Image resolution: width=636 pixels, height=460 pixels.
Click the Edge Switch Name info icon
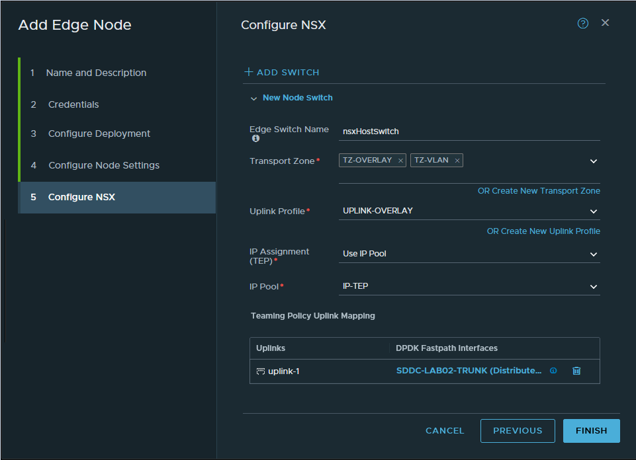[255, 139]
